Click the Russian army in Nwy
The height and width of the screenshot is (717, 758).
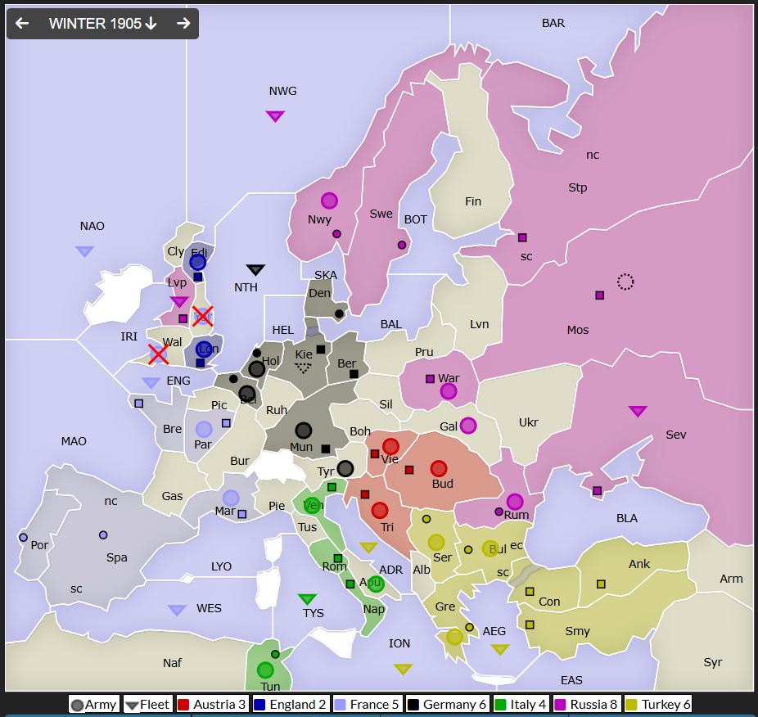[329, 201]
